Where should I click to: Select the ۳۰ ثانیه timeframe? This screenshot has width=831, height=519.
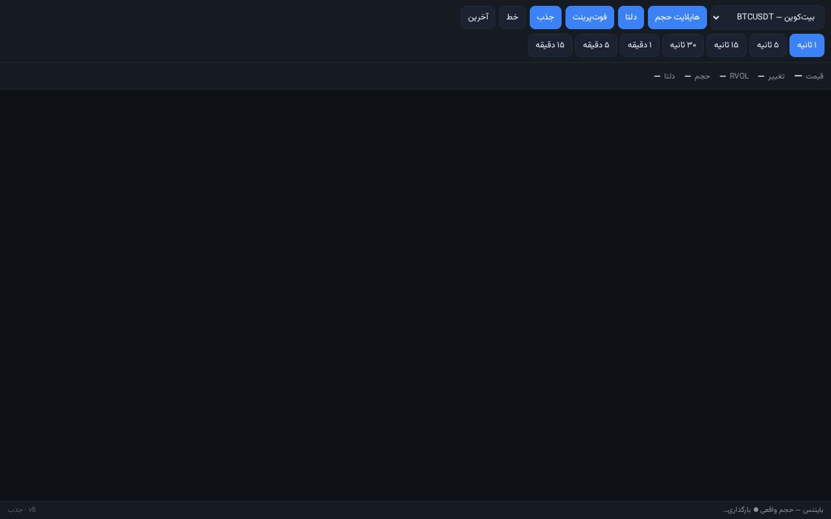[x=683, y=45]
